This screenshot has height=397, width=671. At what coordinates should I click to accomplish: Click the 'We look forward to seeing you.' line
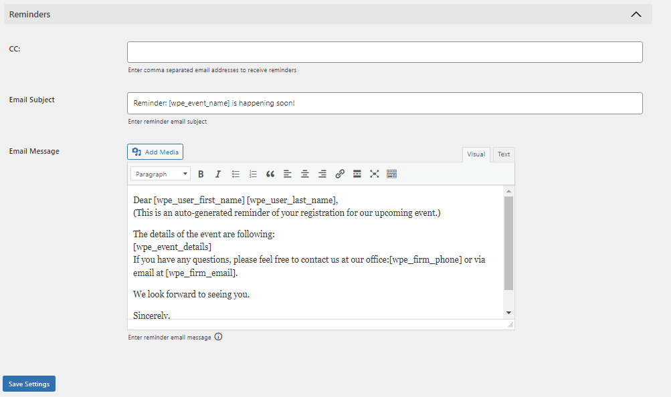pyautogui.click(x=191, y=295)
